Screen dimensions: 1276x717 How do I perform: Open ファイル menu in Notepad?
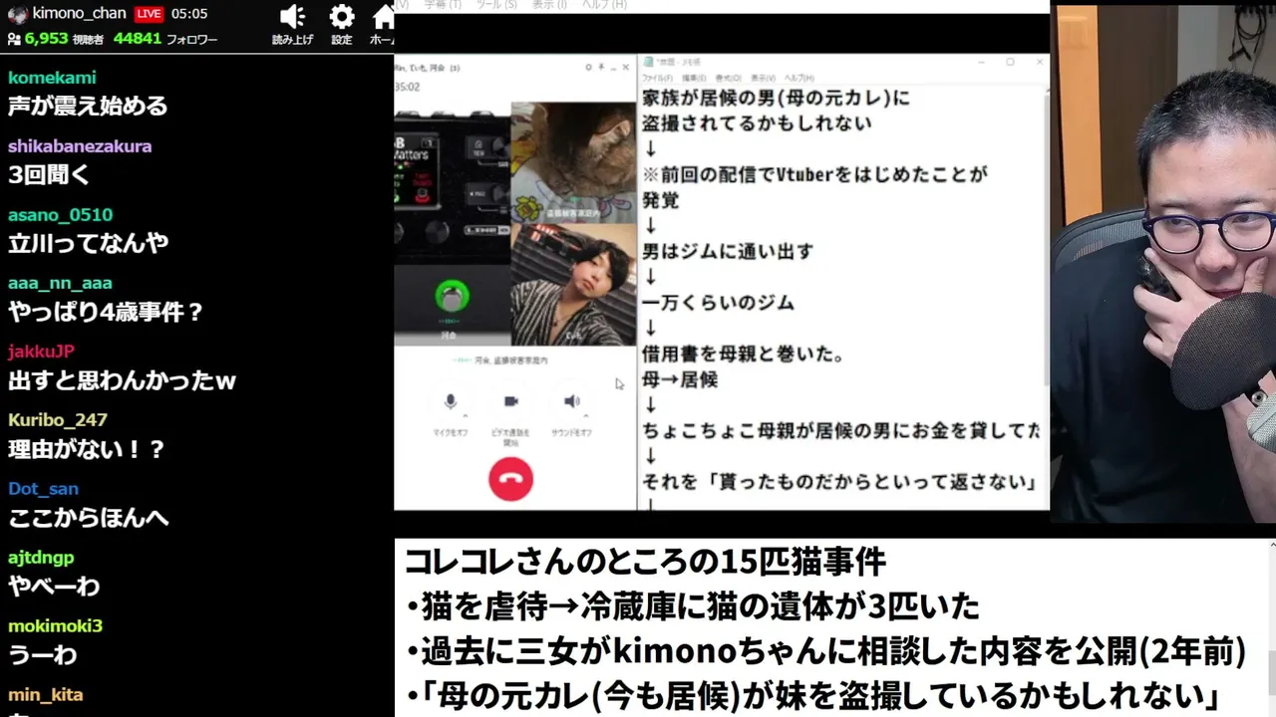656,78
